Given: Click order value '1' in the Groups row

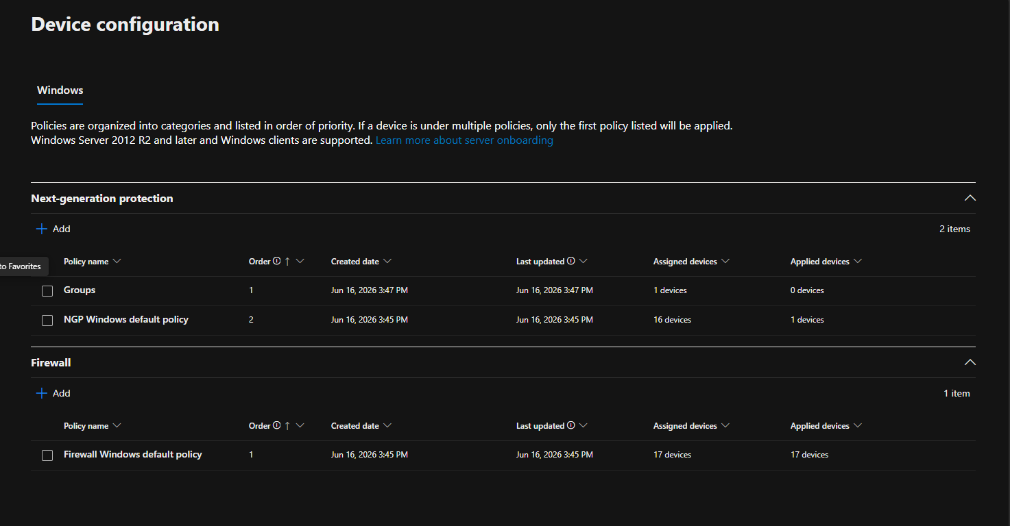Looking at the screenshot, I should pos(251,290).
